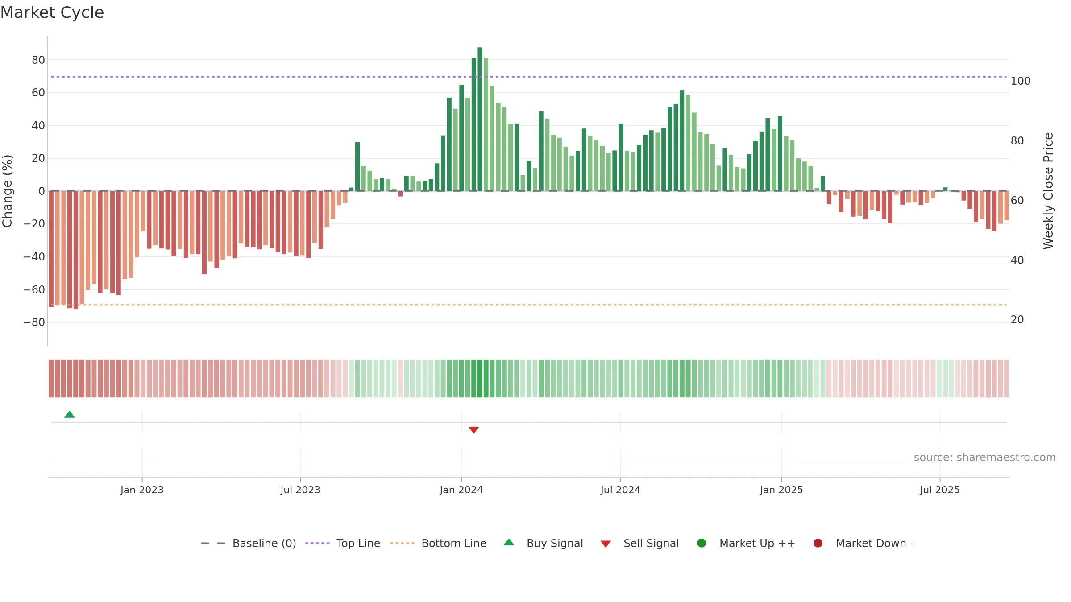The height and width of the screenshot is (602, 1071).
Task: Click the source: sharemaestro.com text
Action: (985, 458)
